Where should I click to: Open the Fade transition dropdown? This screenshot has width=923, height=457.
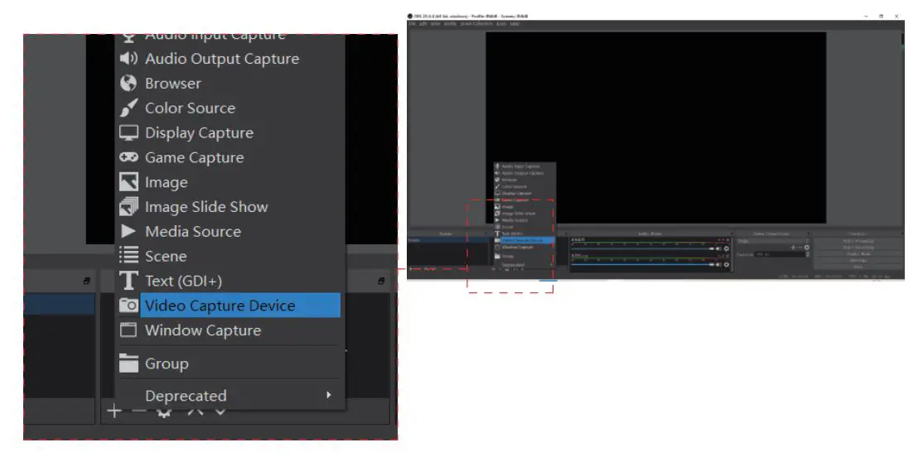(x=773, y=241)
